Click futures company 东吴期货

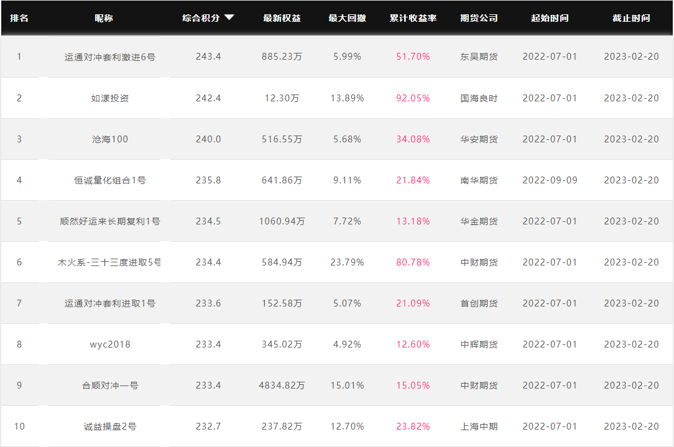pyautogui.click(x=479, y=57)
